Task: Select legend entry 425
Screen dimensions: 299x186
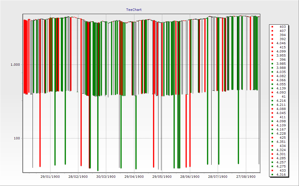Action: pos(278,138)
